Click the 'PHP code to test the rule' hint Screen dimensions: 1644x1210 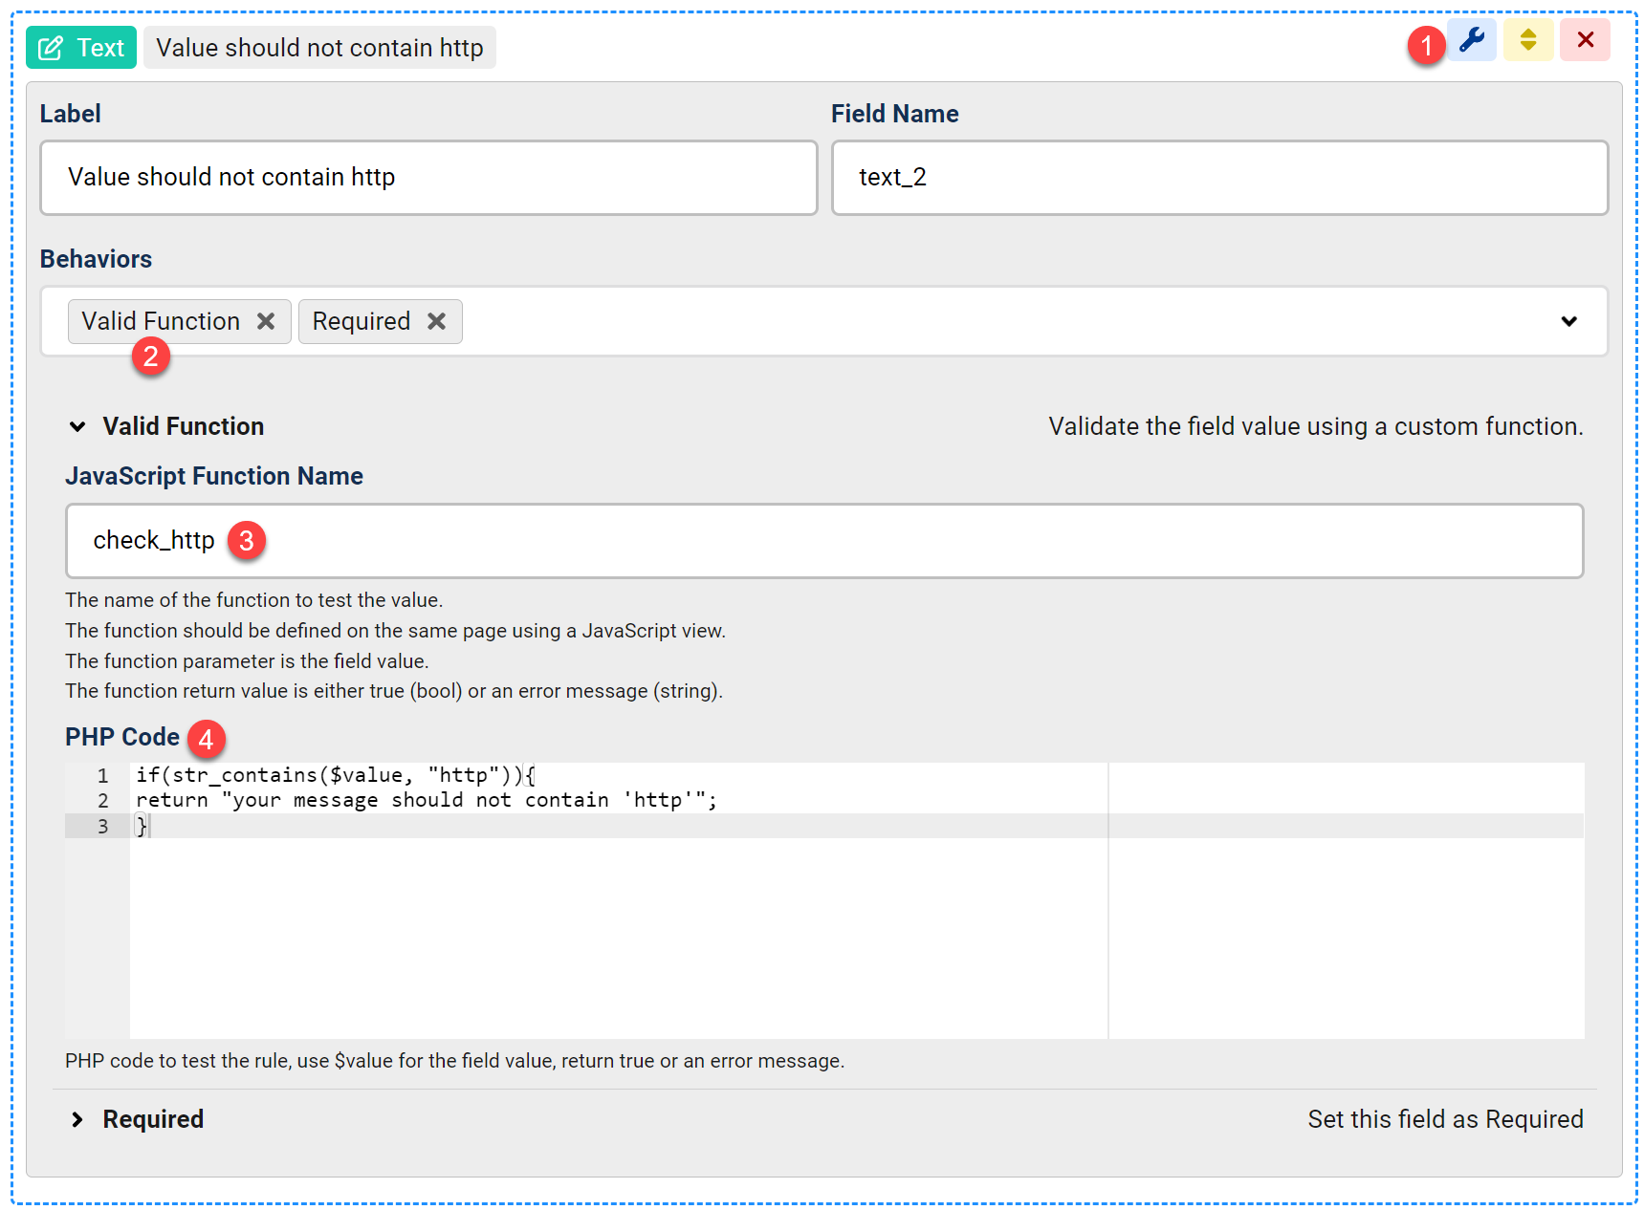click(454, 1061)
